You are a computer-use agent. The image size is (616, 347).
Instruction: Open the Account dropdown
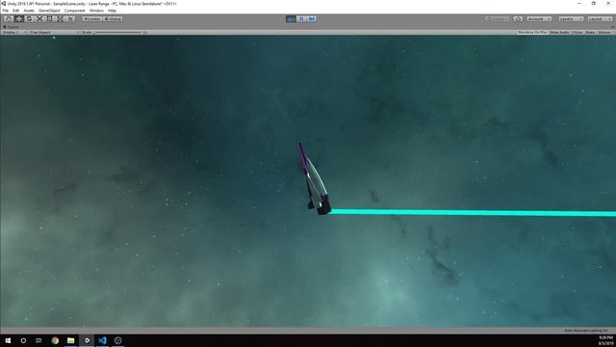[x=539, y=19]
